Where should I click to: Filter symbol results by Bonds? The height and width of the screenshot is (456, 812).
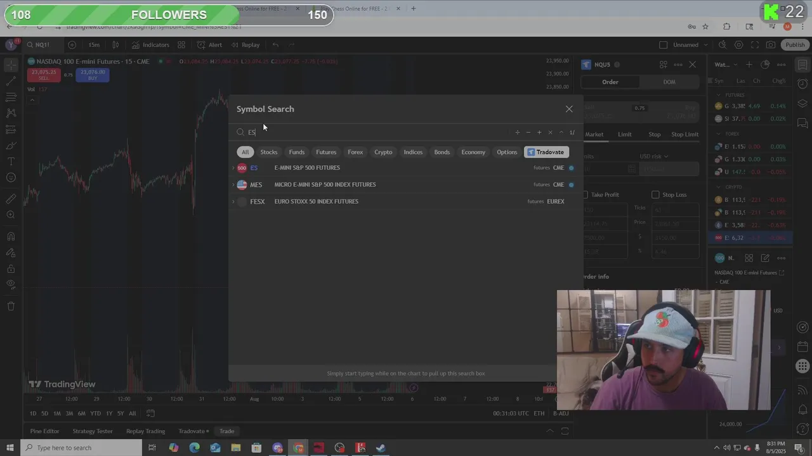click(x=442, y=152)
